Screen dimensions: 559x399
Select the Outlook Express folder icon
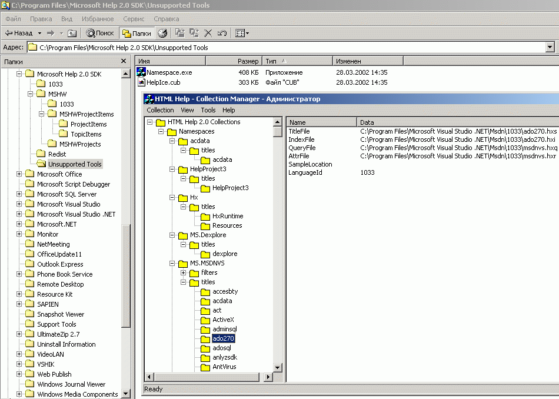(30, 264)
